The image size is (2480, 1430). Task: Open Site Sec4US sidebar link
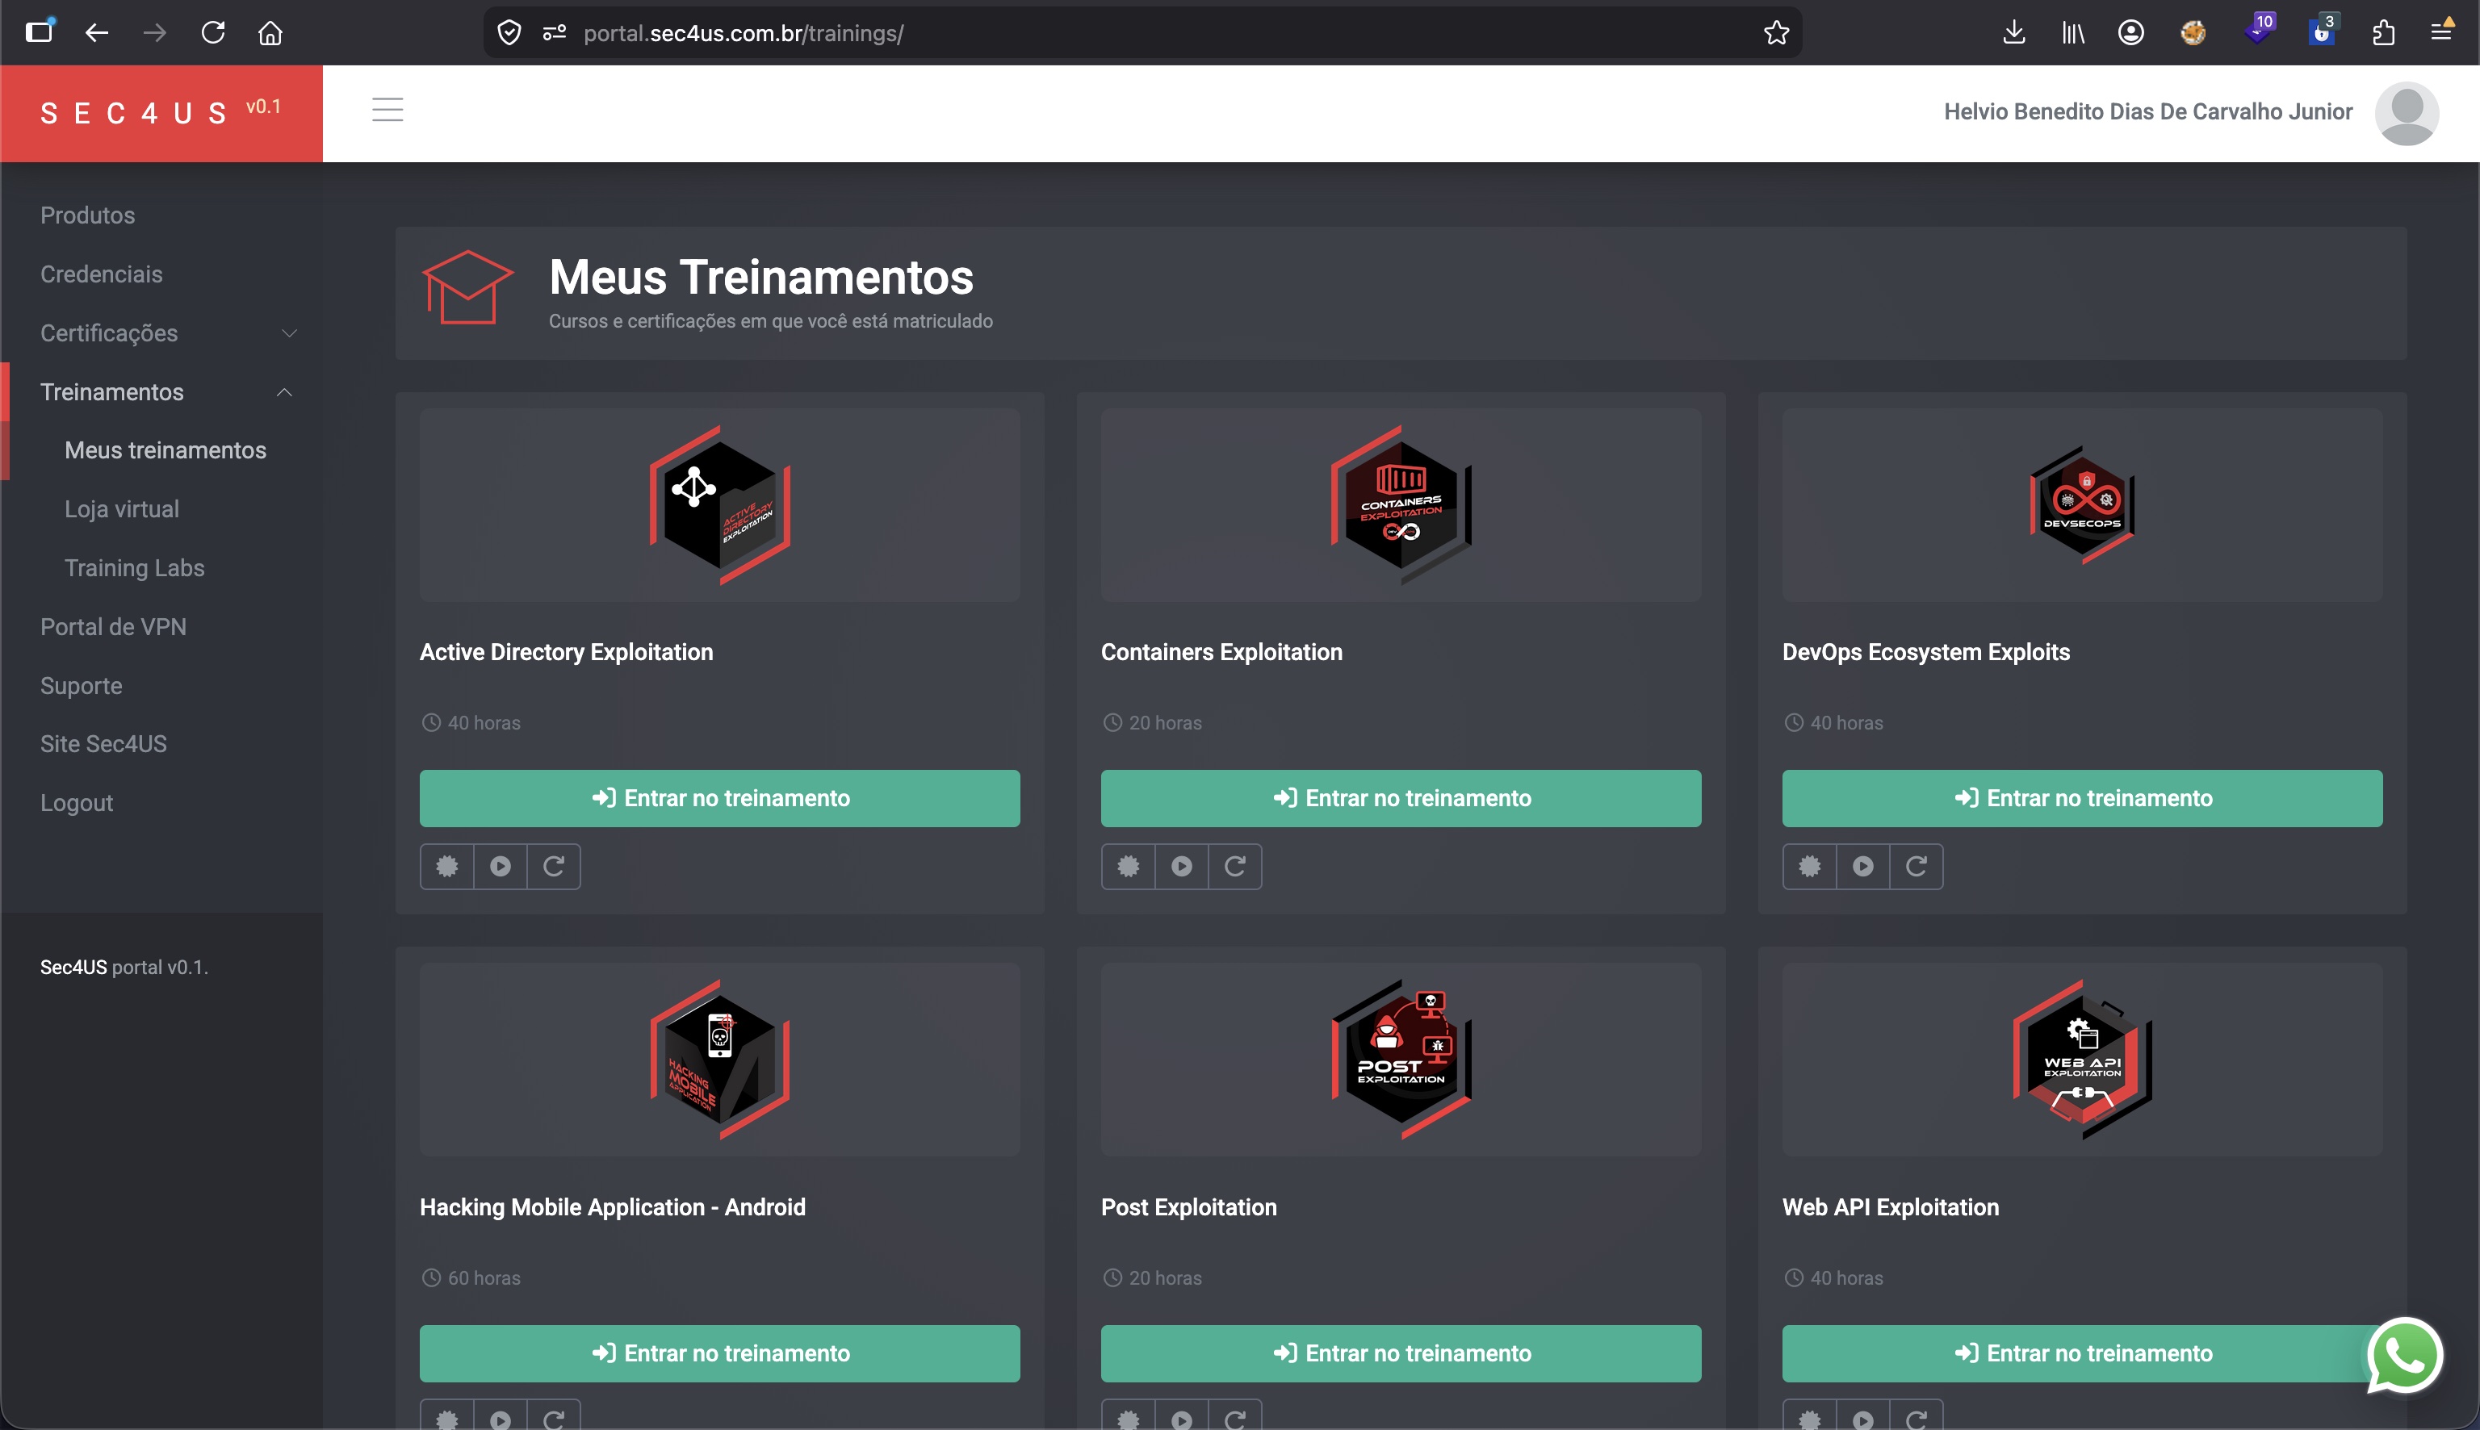[103, 743]
